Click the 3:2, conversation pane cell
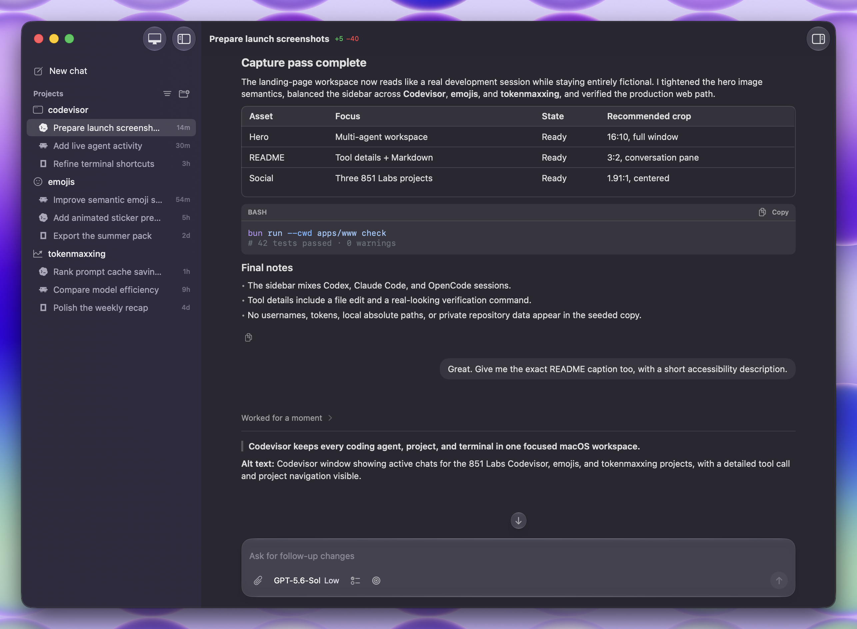857x629 pixels. pos(653,158)
